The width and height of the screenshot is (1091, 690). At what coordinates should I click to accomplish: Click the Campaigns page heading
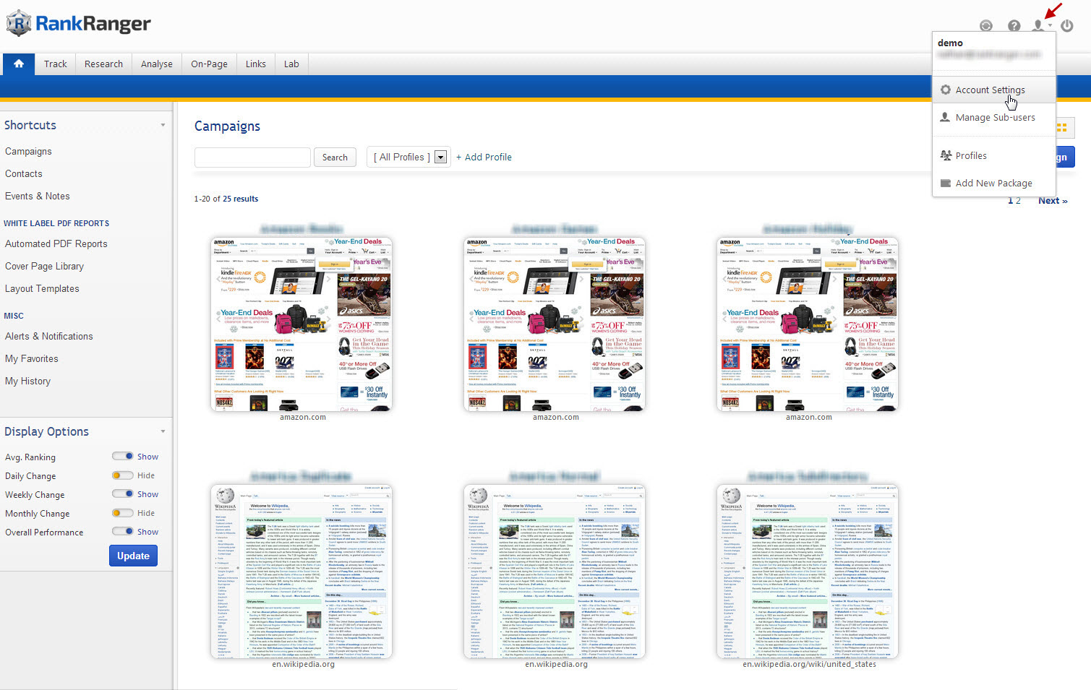pos(227,126)
